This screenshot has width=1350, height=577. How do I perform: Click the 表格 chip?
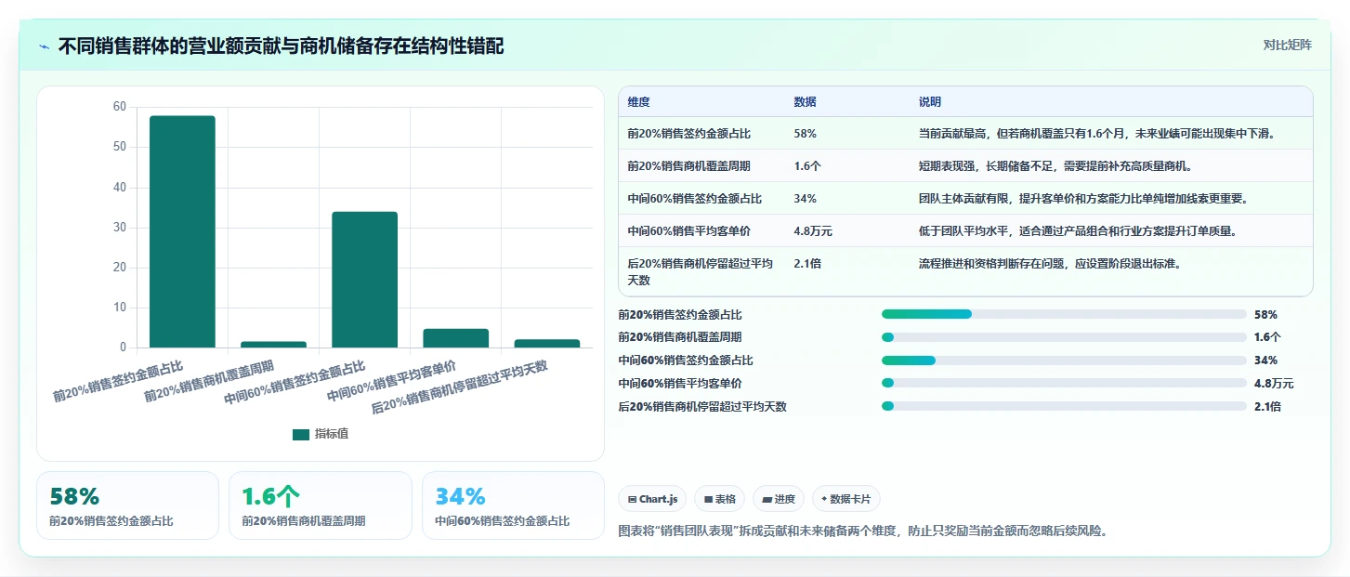[720, 499]
